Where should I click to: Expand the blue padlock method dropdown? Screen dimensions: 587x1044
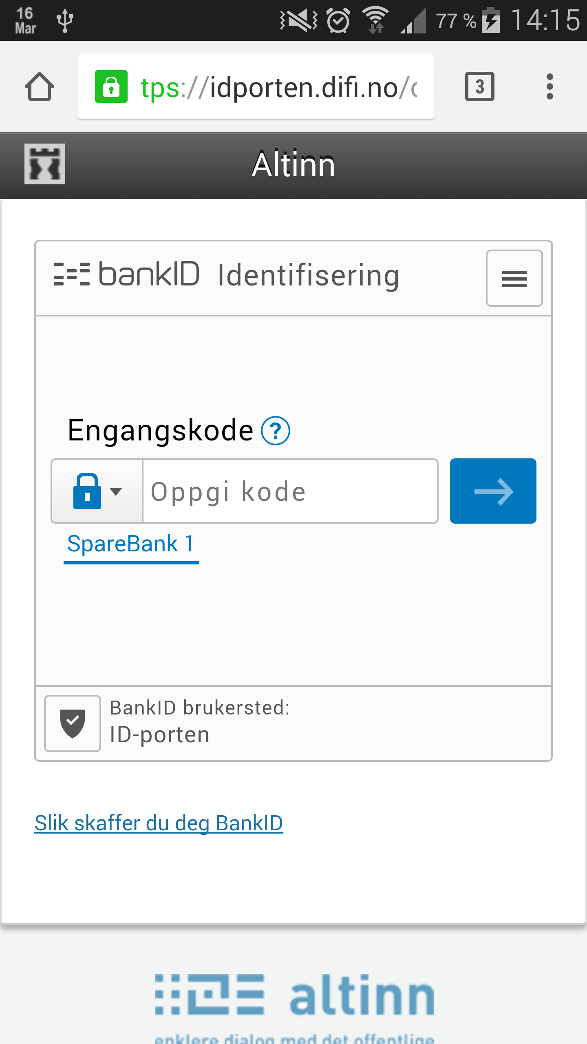coord(97,491)
